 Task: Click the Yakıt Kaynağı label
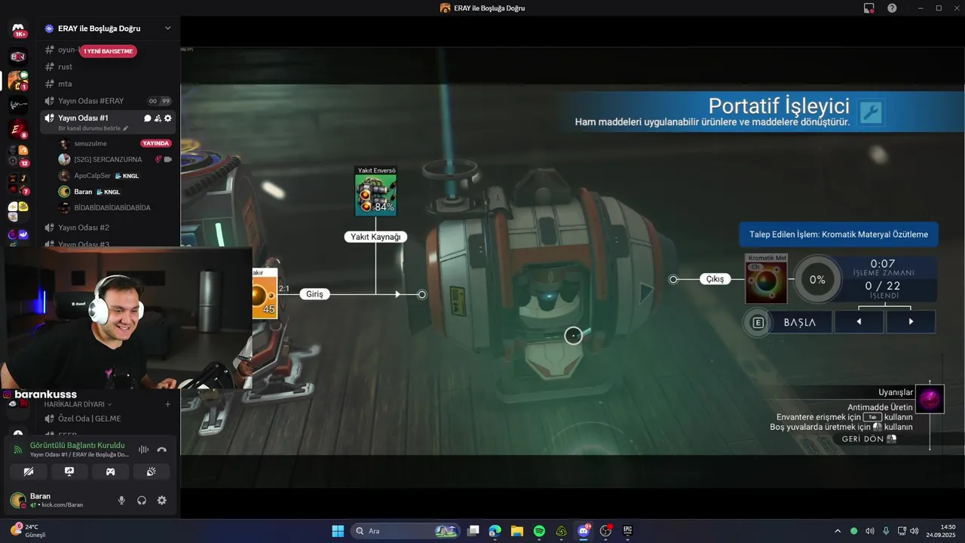click(375, 237)
